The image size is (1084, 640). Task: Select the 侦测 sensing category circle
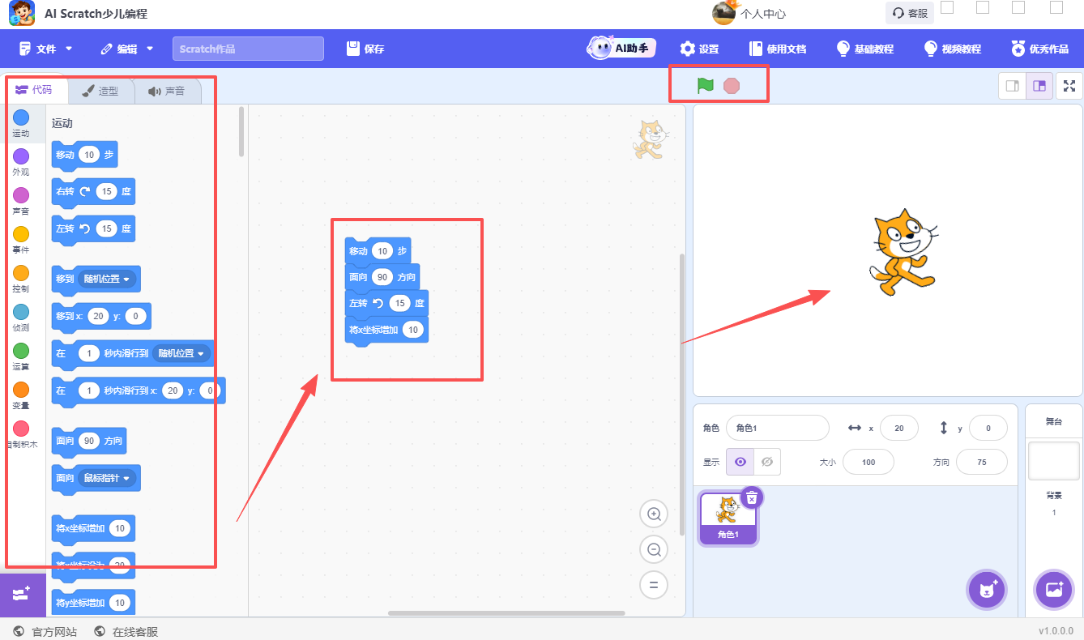click(21, 312)
